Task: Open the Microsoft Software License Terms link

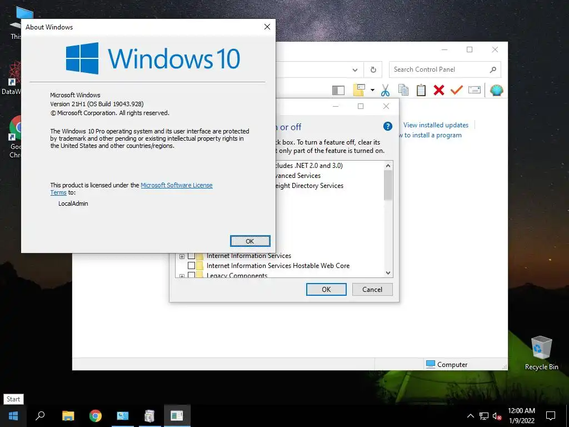Action: tap(176, 185)
